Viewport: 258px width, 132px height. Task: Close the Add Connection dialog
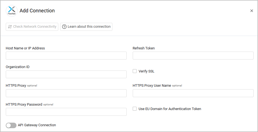click(x=252, y=11)
